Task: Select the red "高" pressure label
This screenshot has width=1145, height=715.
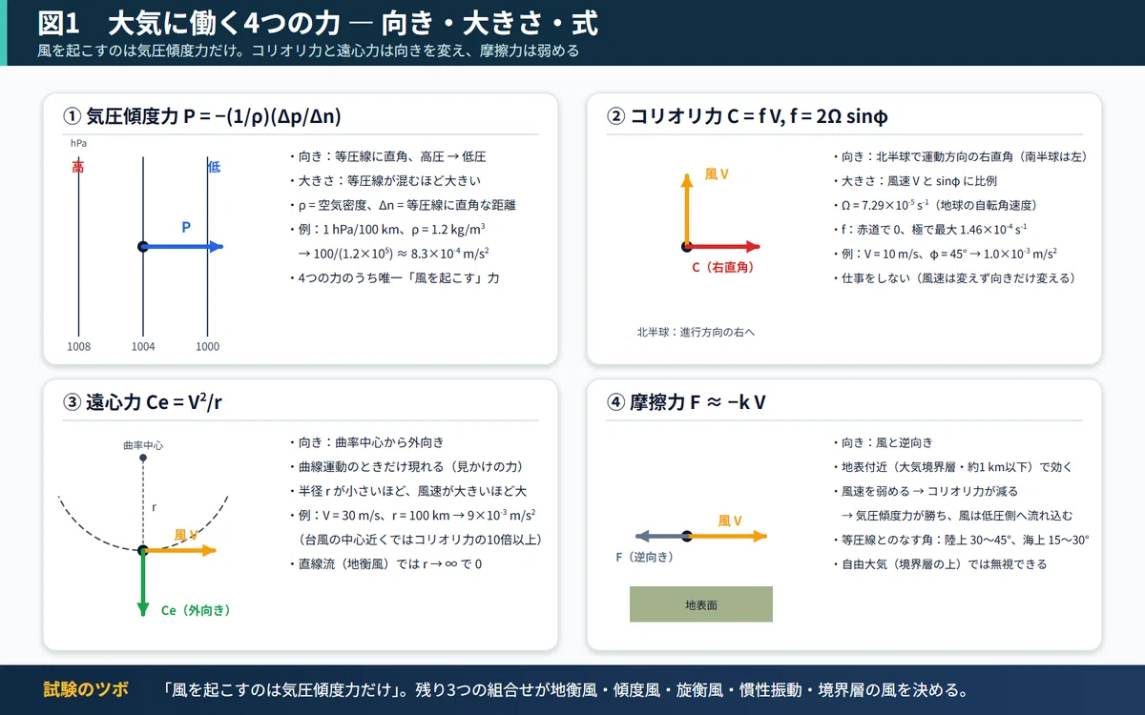Action: click(x=78, y=167)
